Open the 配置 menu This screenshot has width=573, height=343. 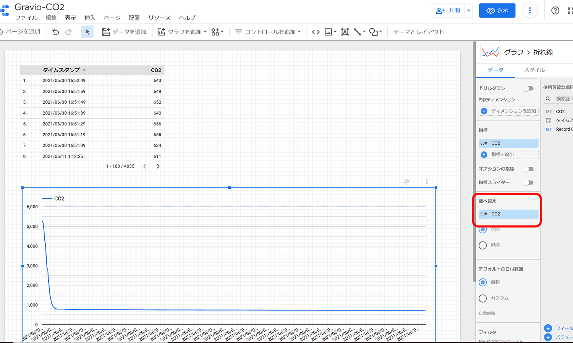click(134, 18)
